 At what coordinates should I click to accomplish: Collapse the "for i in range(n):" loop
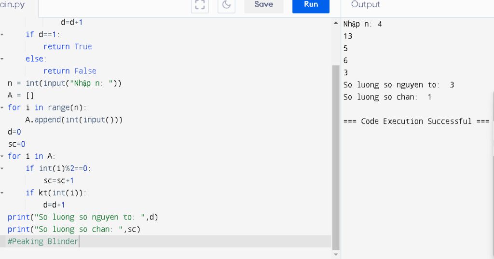click(x=2, y=108)
